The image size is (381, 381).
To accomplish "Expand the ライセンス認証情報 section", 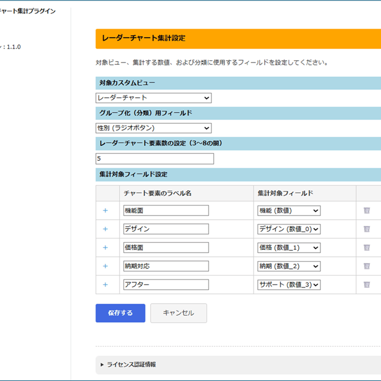I will click(x=128, y=364).
